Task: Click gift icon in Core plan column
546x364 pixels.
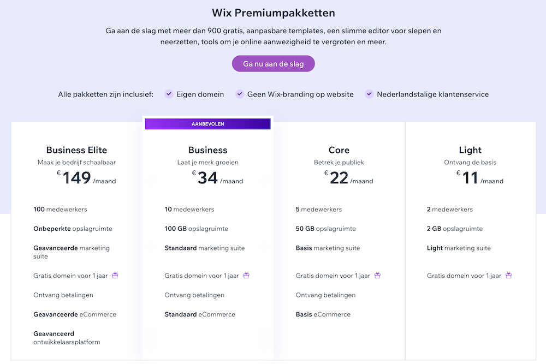Action: coord(377,276)
